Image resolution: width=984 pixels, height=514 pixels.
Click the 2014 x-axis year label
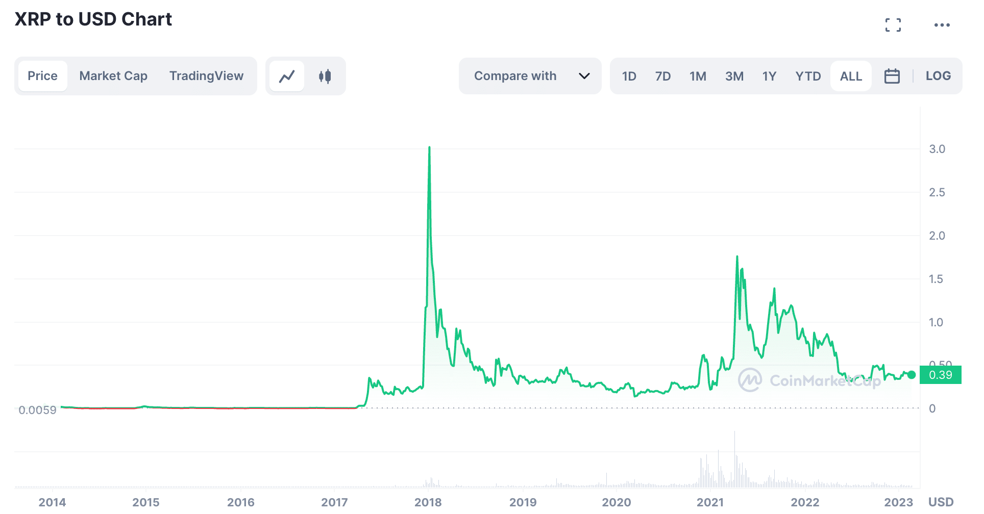[x=52, y=502]
